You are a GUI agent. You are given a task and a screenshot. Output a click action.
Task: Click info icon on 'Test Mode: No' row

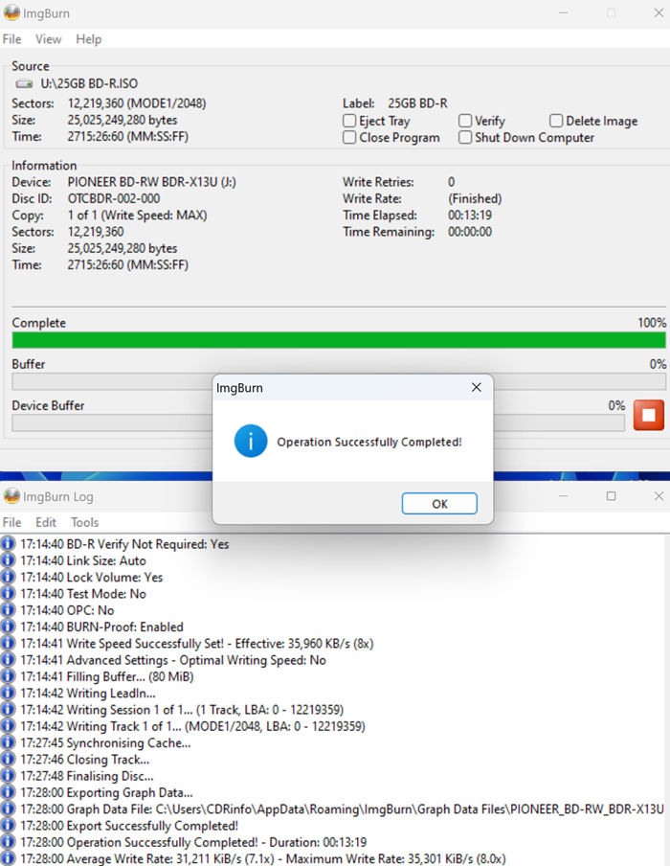pos(8,594)
